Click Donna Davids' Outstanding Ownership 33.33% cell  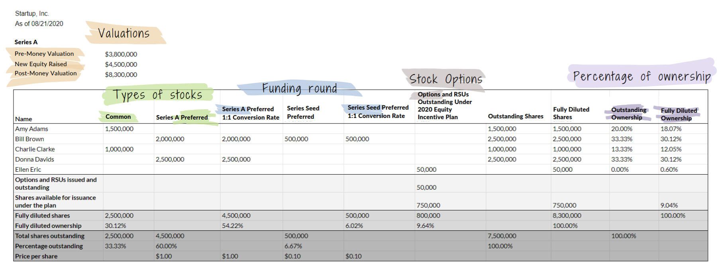622,159
